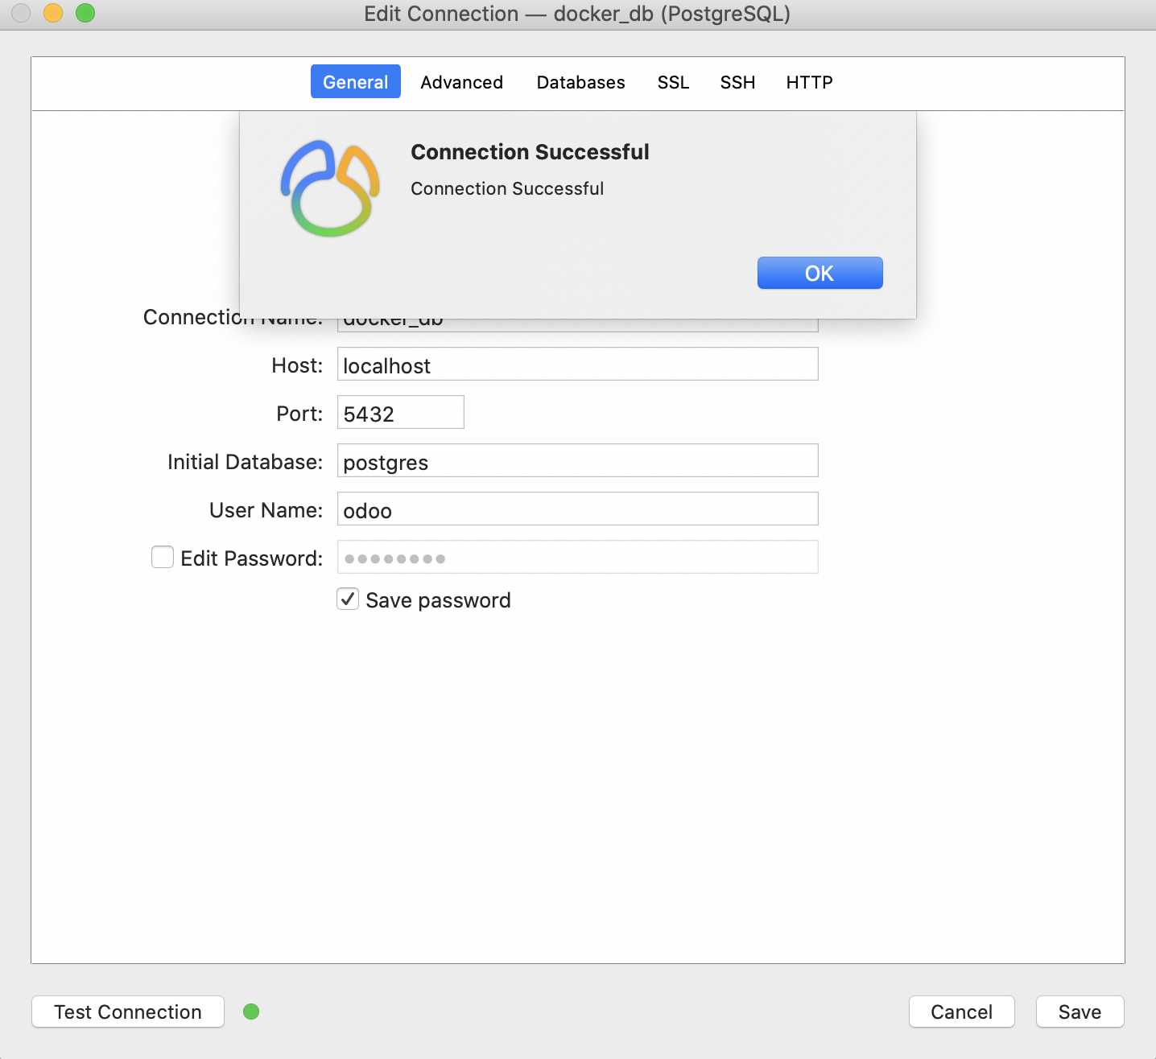Open the HTTP tab
The height and width of the screenshot is (1059, 1156).
point(809,82)
